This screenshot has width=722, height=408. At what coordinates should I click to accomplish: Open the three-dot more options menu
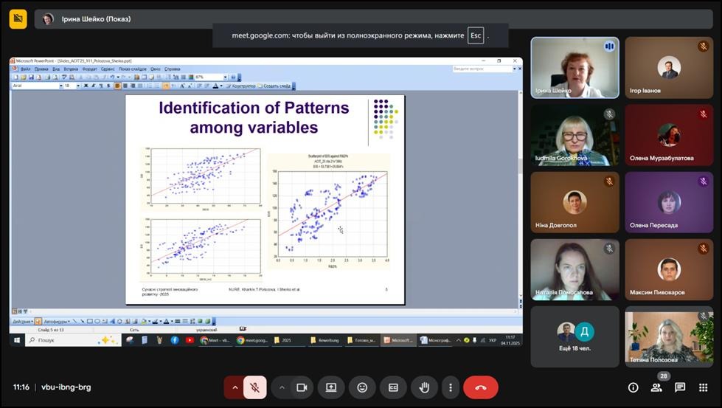pyautogui.click(x=450, y=387)
